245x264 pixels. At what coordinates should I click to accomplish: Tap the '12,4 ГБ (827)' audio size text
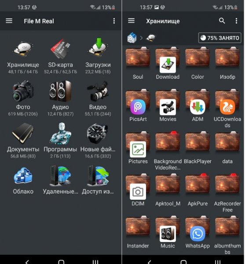[60, 114]
